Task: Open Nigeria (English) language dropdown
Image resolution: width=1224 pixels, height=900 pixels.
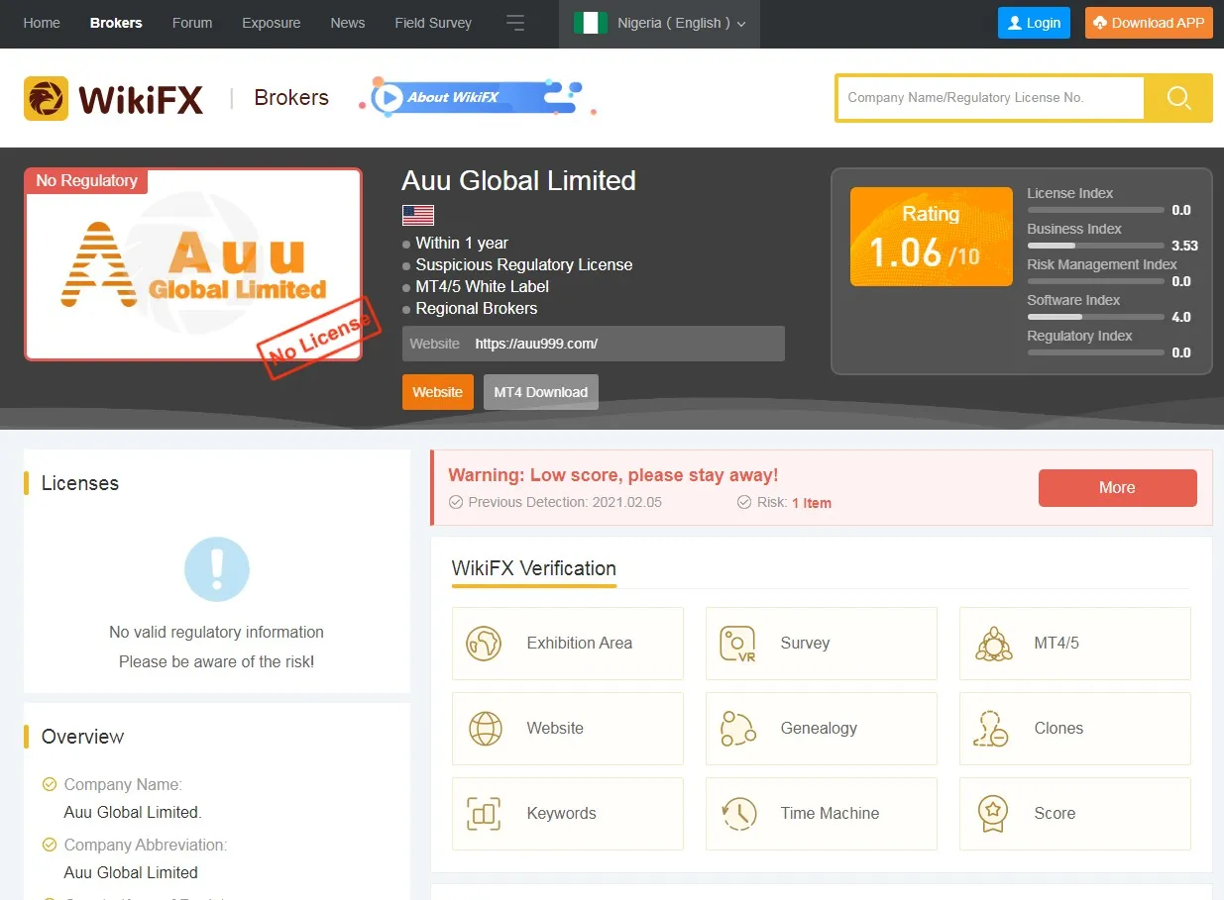Action: (x=659, y=23)
